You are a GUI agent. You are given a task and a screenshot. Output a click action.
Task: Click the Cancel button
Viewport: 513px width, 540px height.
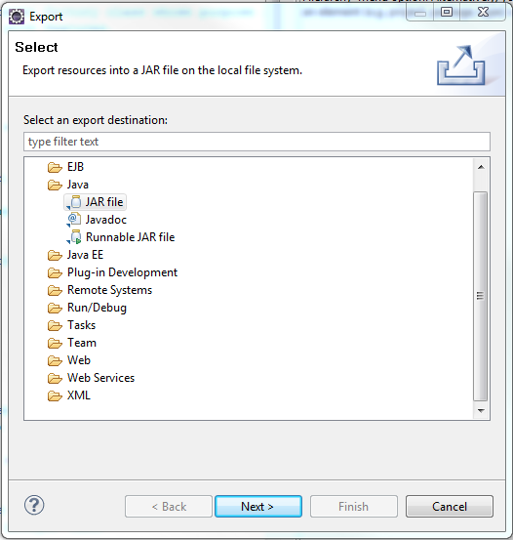pos(450,506)
